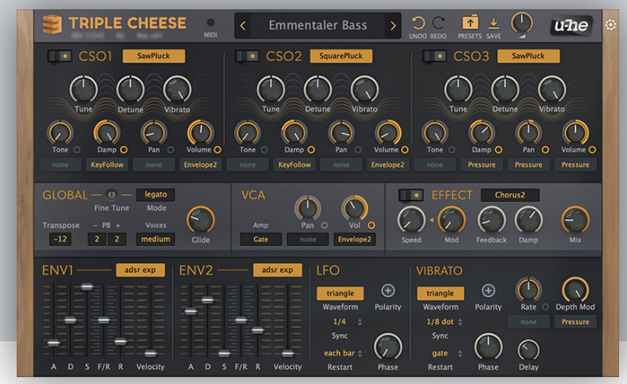
Task: Click the Global Fine Tune knob
Action: [111, 195]
